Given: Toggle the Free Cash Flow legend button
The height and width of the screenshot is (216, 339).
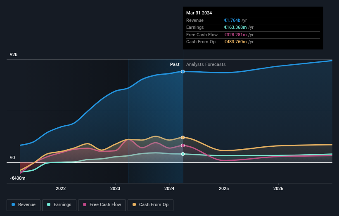Looking at the screenshot, I should 102,205.
